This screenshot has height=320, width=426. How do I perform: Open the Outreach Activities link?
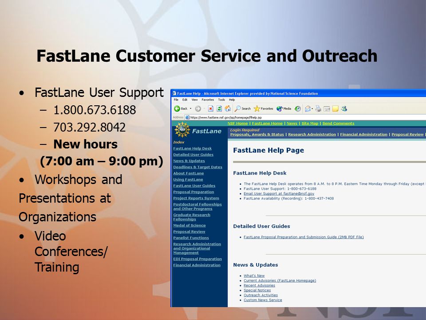[x=260, y=295]
